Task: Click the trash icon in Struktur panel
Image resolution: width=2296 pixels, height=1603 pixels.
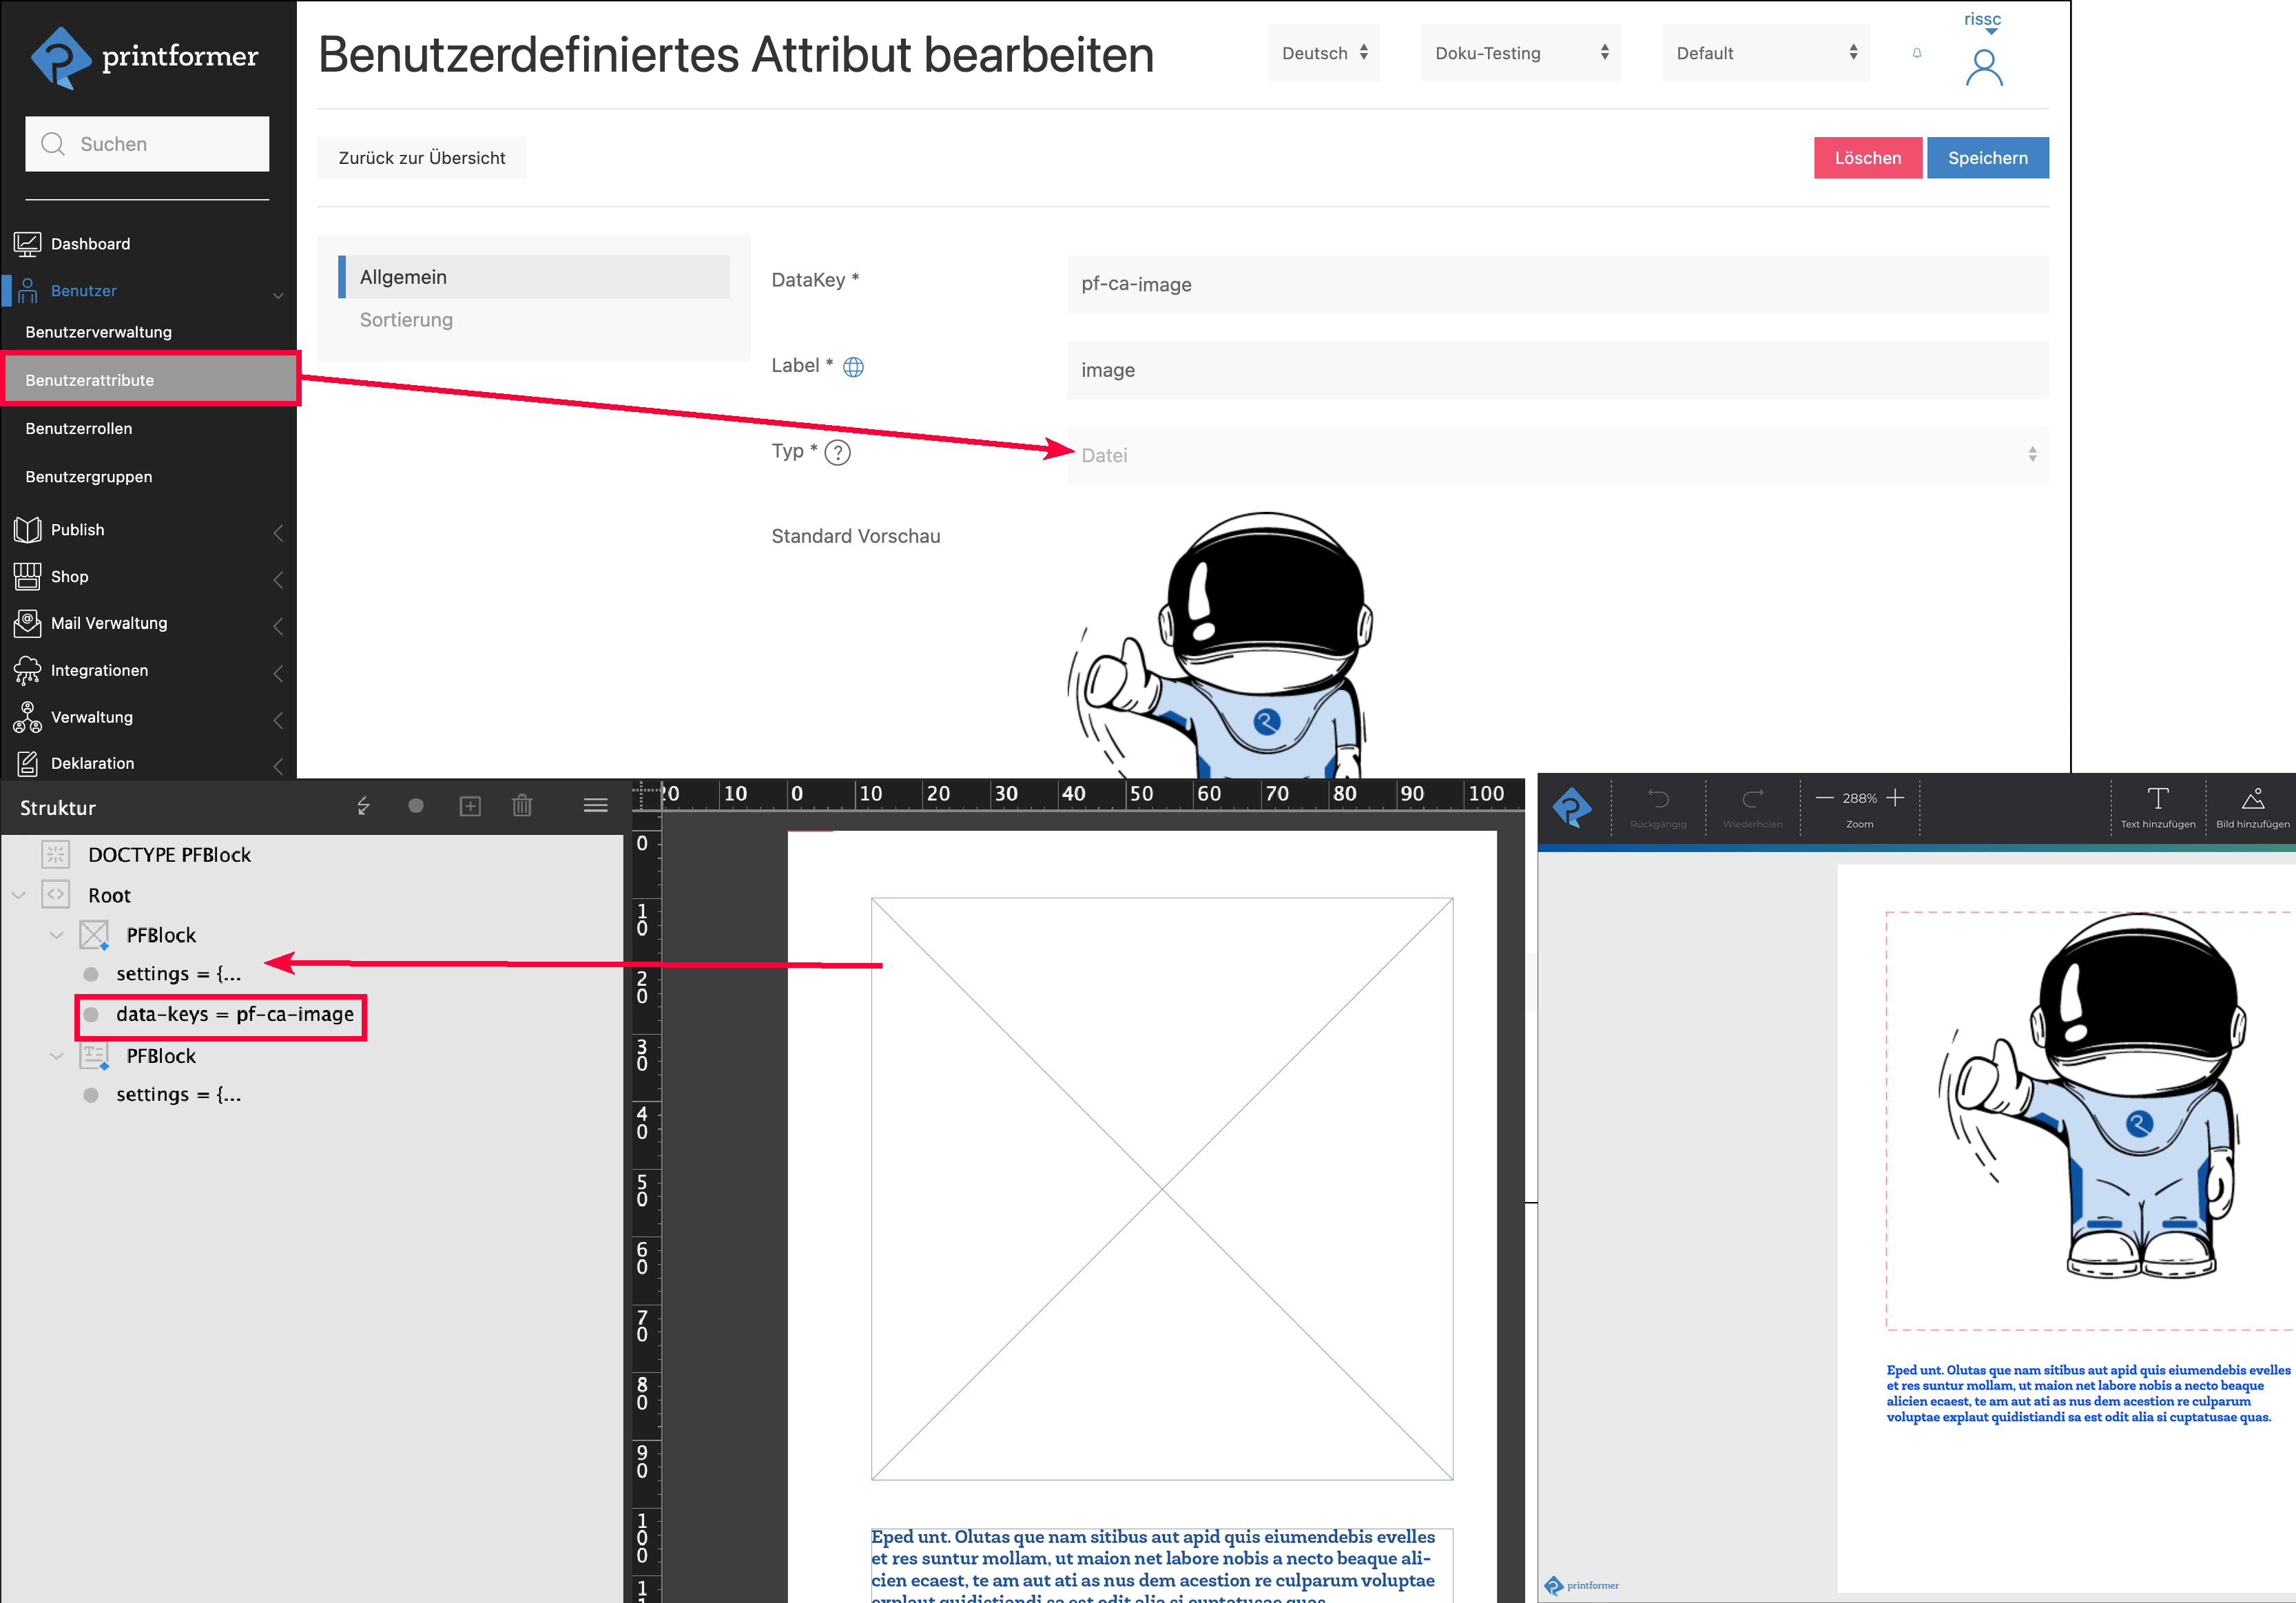Action: (522, 806)
